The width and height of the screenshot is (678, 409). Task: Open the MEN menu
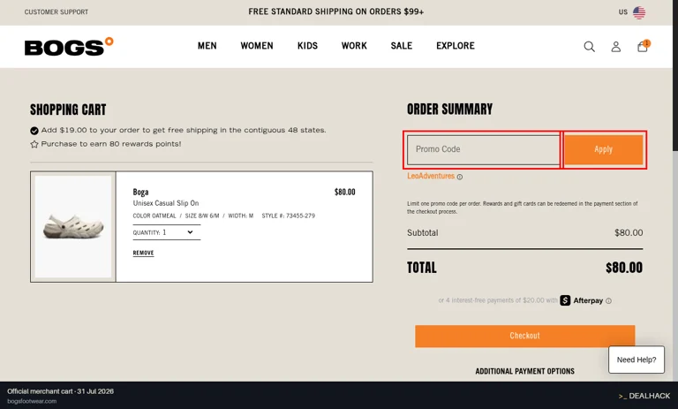(207, 46)
